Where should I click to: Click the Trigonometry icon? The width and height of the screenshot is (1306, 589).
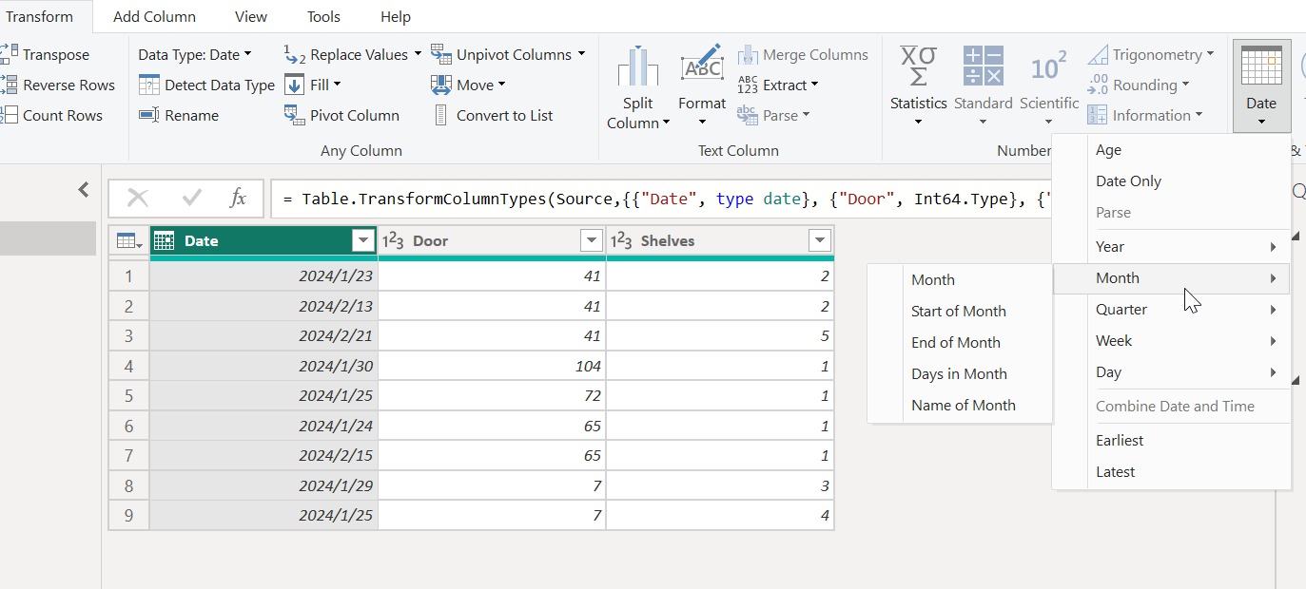click(1098, 54)
